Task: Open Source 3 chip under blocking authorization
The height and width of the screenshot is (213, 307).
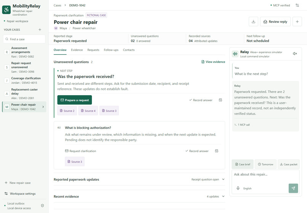Action: coord(75,162)
